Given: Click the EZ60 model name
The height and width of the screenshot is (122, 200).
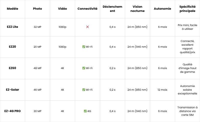Looking at the screenshot, I should (x=12, y=68).
